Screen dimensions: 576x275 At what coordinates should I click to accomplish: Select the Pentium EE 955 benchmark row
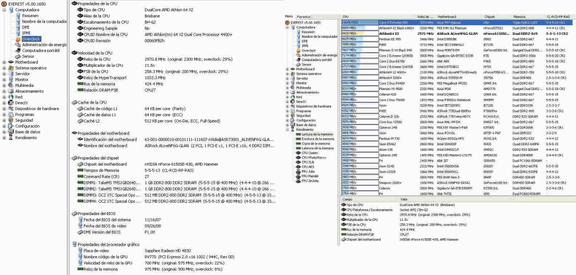tap(456, 39)
